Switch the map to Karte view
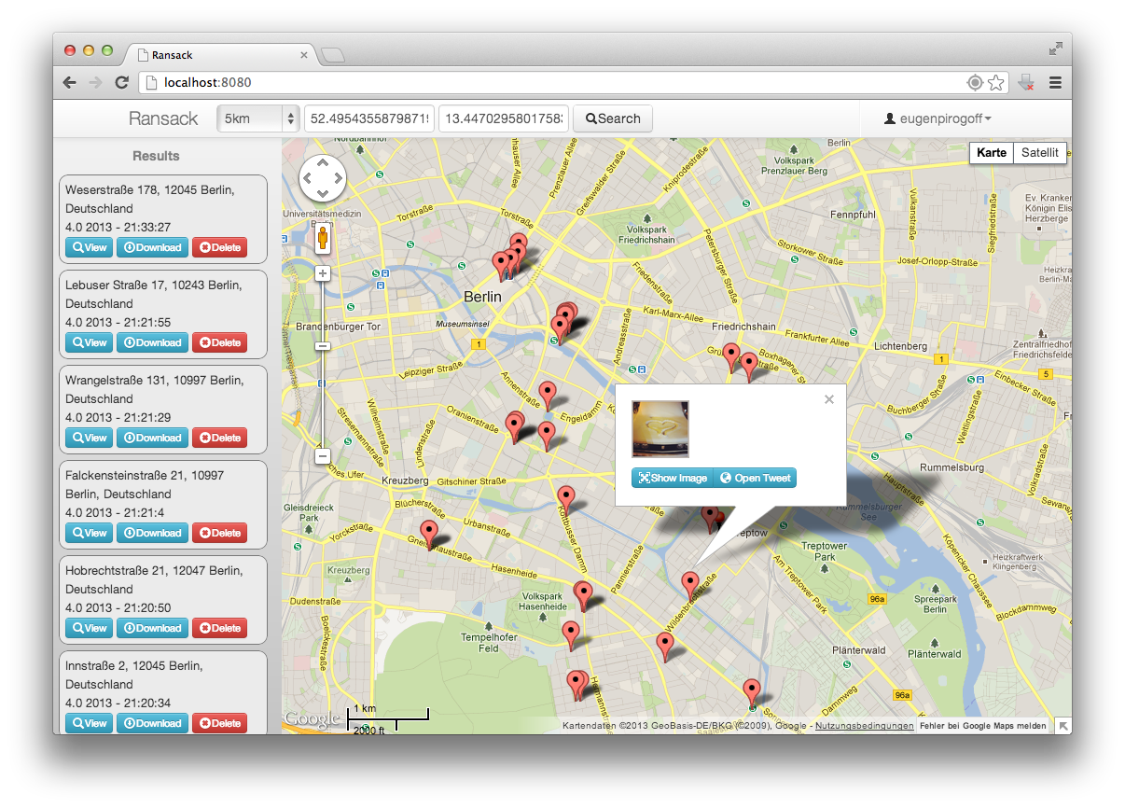The height and width of the screenshot is (808, 1125). pos(991,153)
